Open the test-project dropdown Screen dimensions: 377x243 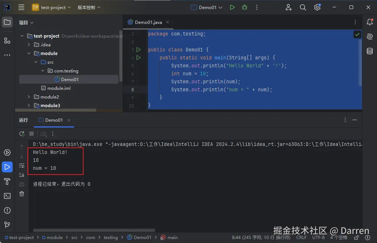pos(51,7)
